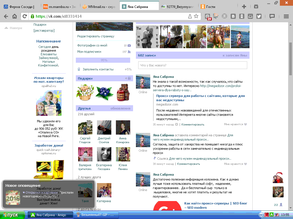Share page via address bar share icon
293x219 pixels.
(190, 16)
